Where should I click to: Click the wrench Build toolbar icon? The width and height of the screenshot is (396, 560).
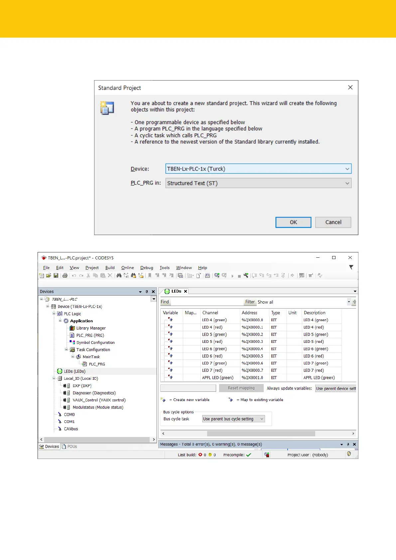point(246,275)
